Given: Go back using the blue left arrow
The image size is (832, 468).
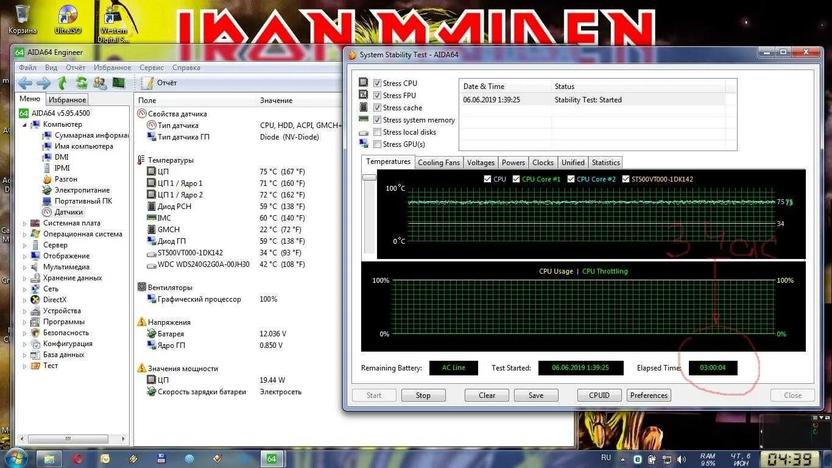Looking at the screenshot, I should (25, 83).
